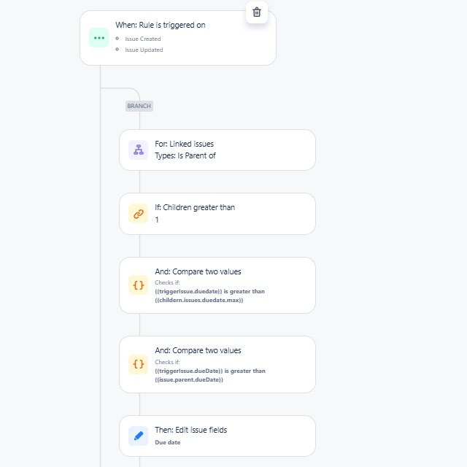
Task: Click the triggerIssue.duedate greater than childern expression
Action: pos(209,296)
